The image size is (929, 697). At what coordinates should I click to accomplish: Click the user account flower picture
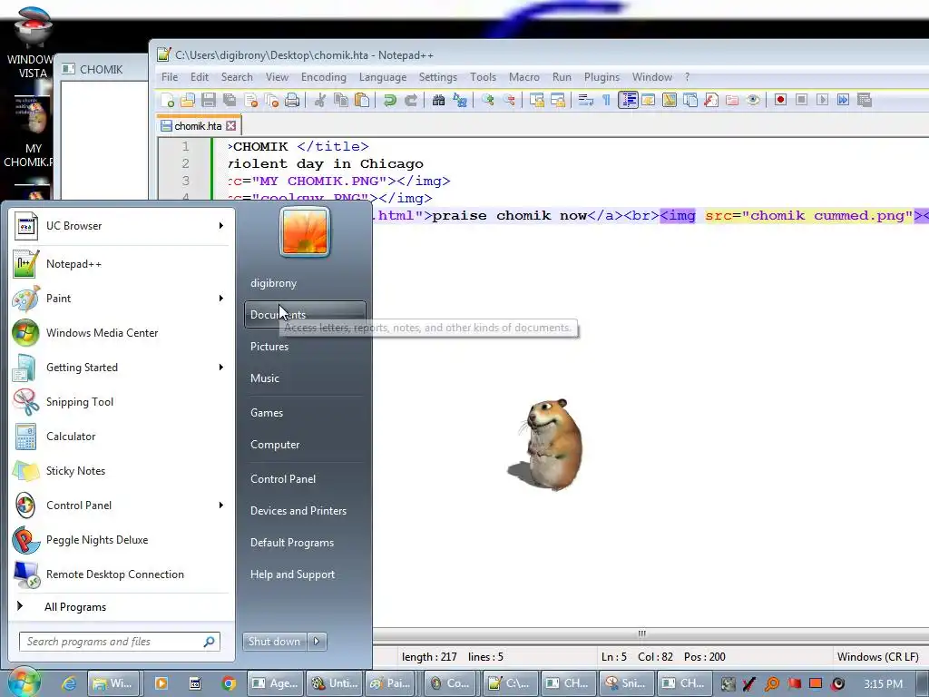click(x=305, y=231)
